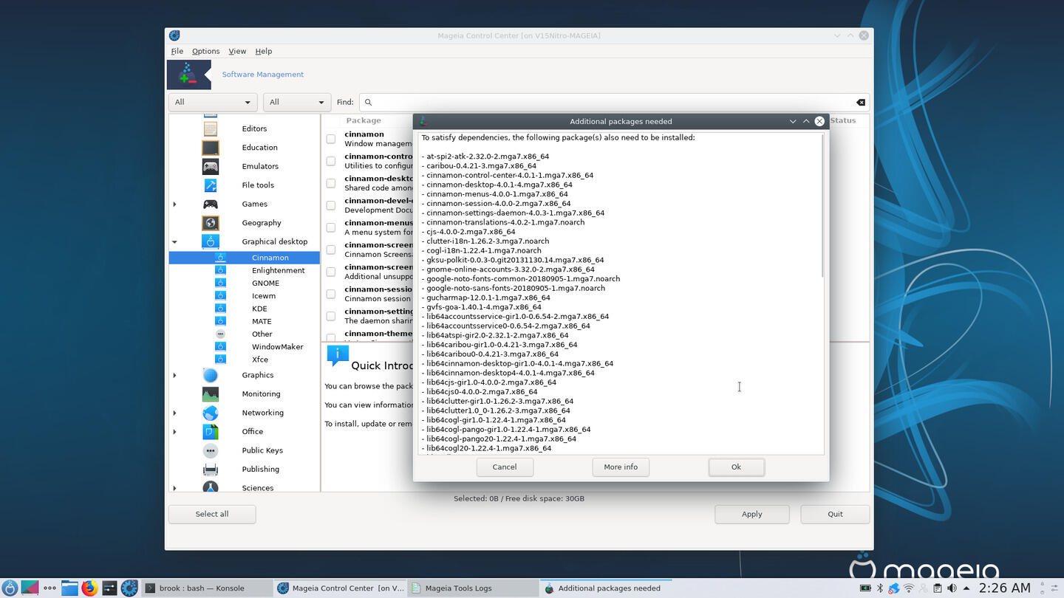
Task: Open the second All filter dropdown
Action: [296, 103]
